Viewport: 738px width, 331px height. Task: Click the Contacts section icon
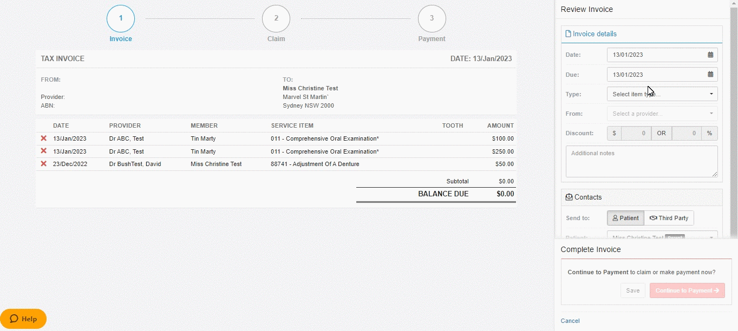click(569, 197)
